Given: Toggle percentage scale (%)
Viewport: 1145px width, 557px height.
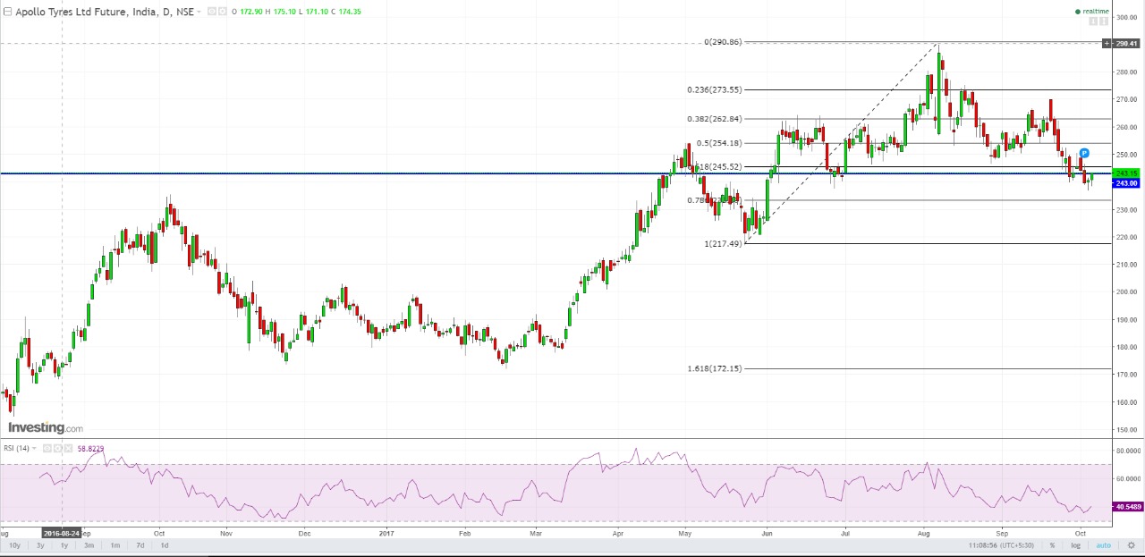Looking at the screenshot, I should tap(1053, 544).
